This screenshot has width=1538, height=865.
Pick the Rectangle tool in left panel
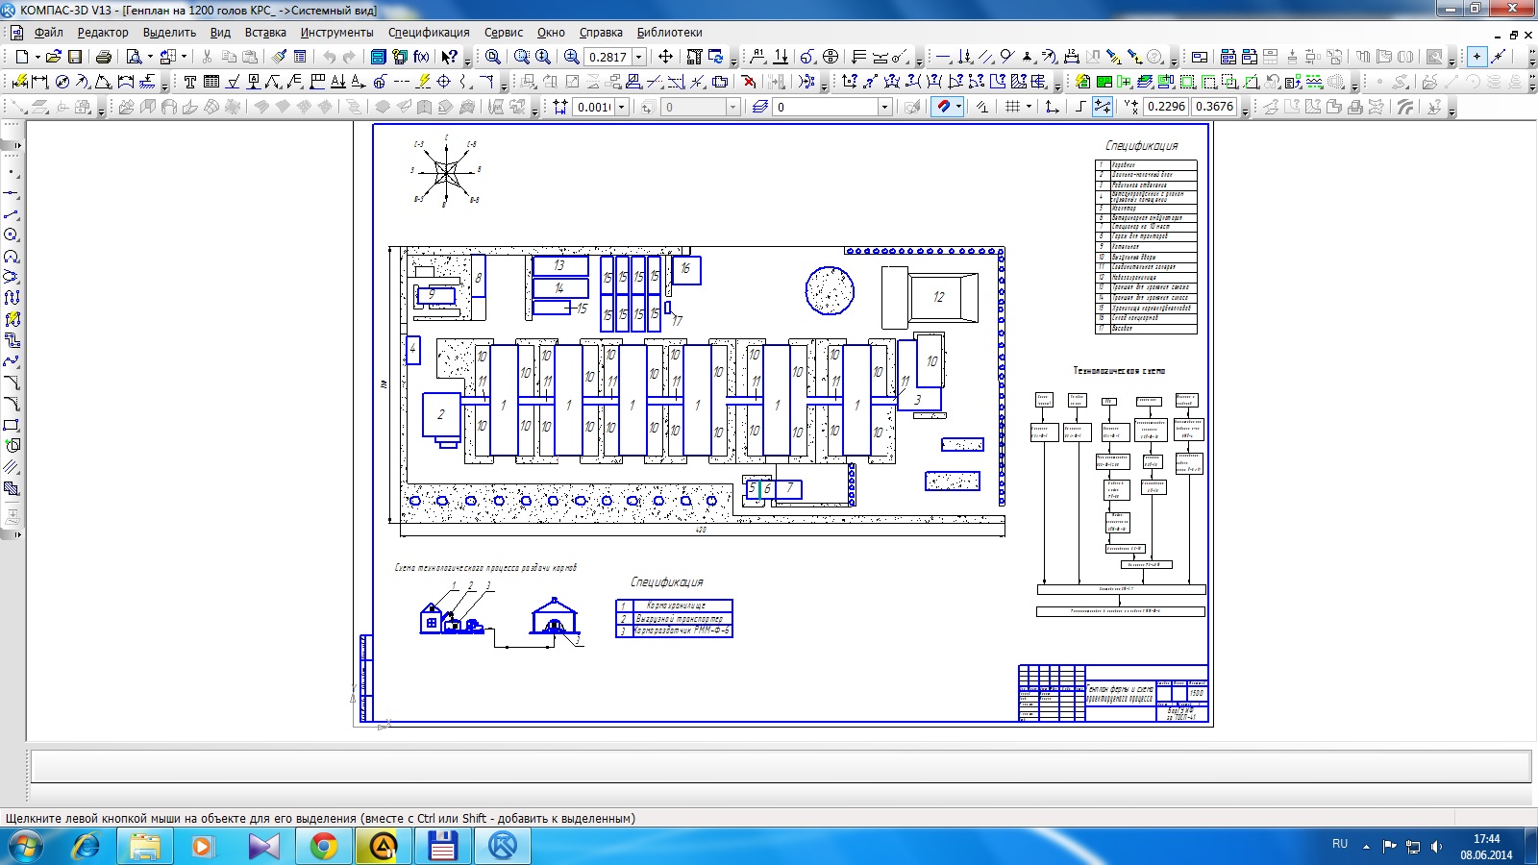tap(12, 425)
